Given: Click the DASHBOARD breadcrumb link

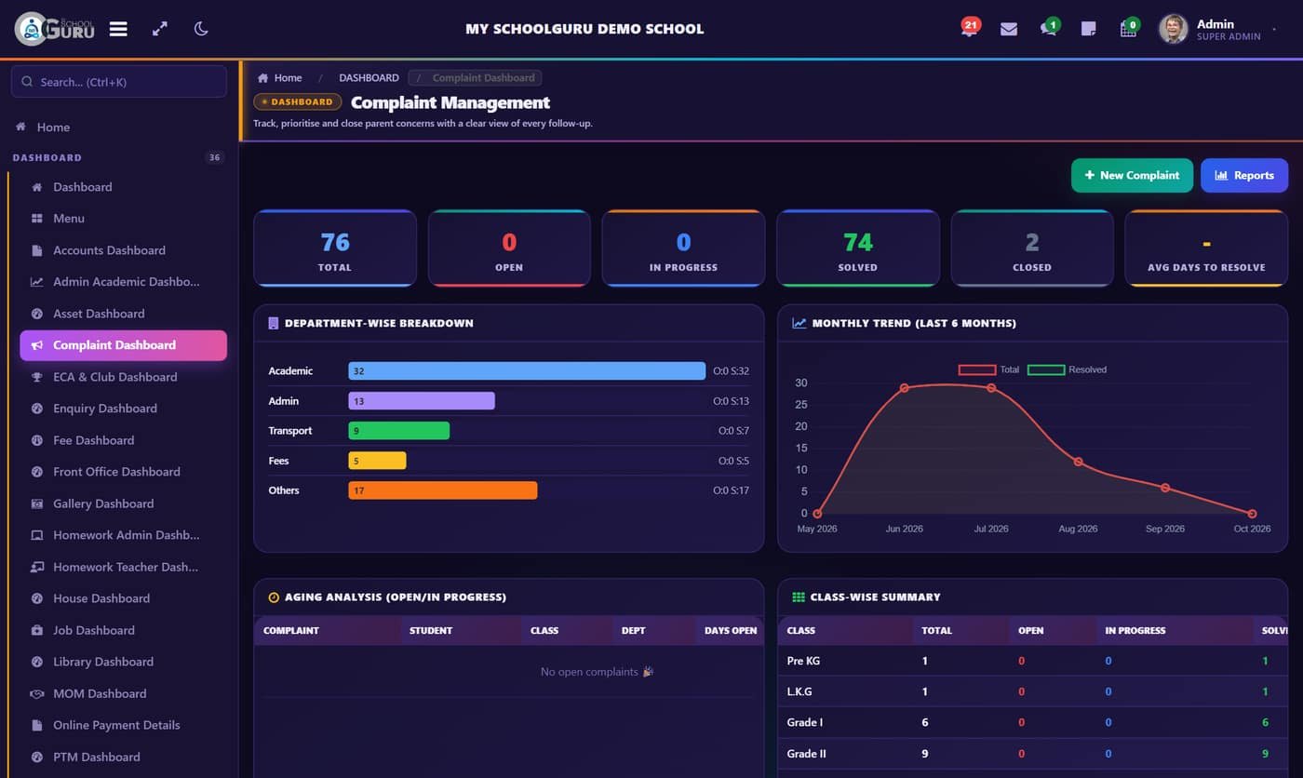Looking at the screenshot, I should [369, 78].
